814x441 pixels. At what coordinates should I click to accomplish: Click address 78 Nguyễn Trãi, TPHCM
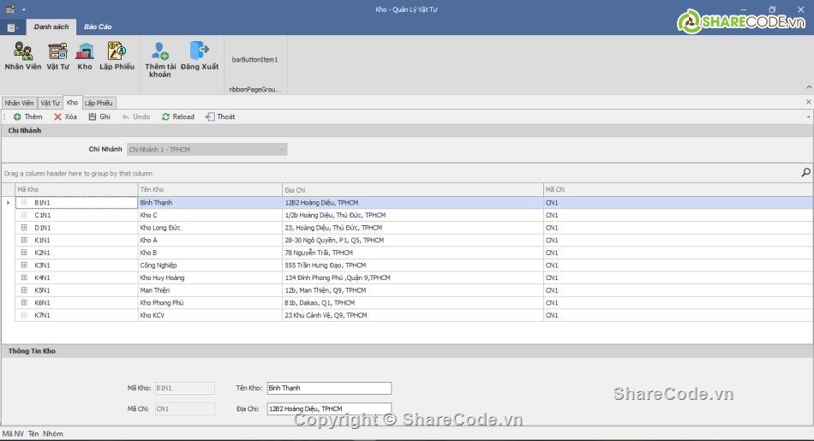point(413,253)
